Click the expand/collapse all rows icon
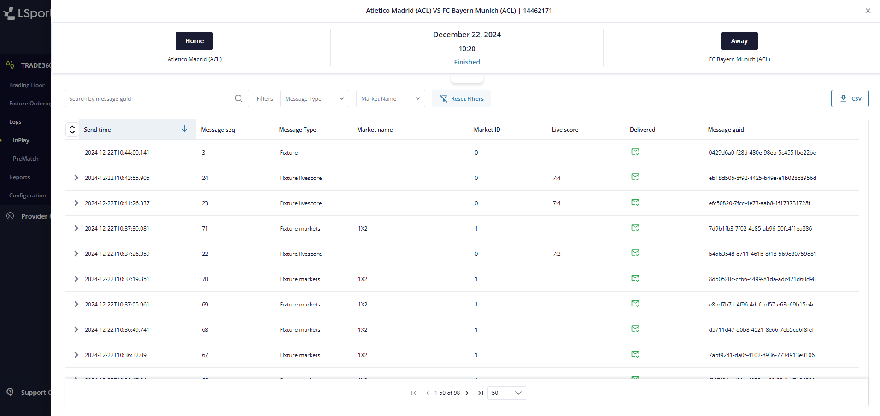Viewport: 880px width, 416px height. coord(72,129)
